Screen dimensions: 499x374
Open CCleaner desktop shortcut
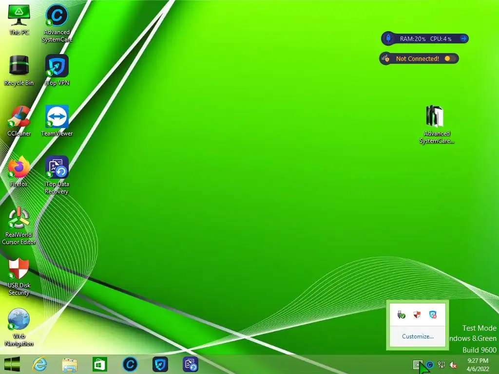[x=19, y=121]
